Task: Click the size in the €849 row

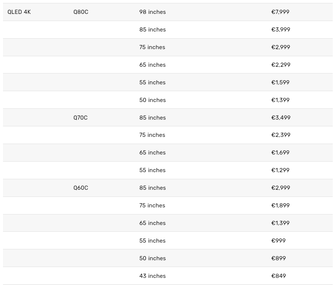Action: coord(153,276)
